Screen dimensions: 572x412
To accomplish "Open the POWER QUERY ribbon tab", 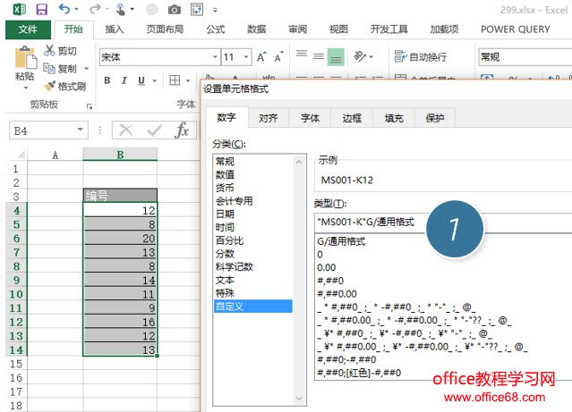I will [515, 29].
